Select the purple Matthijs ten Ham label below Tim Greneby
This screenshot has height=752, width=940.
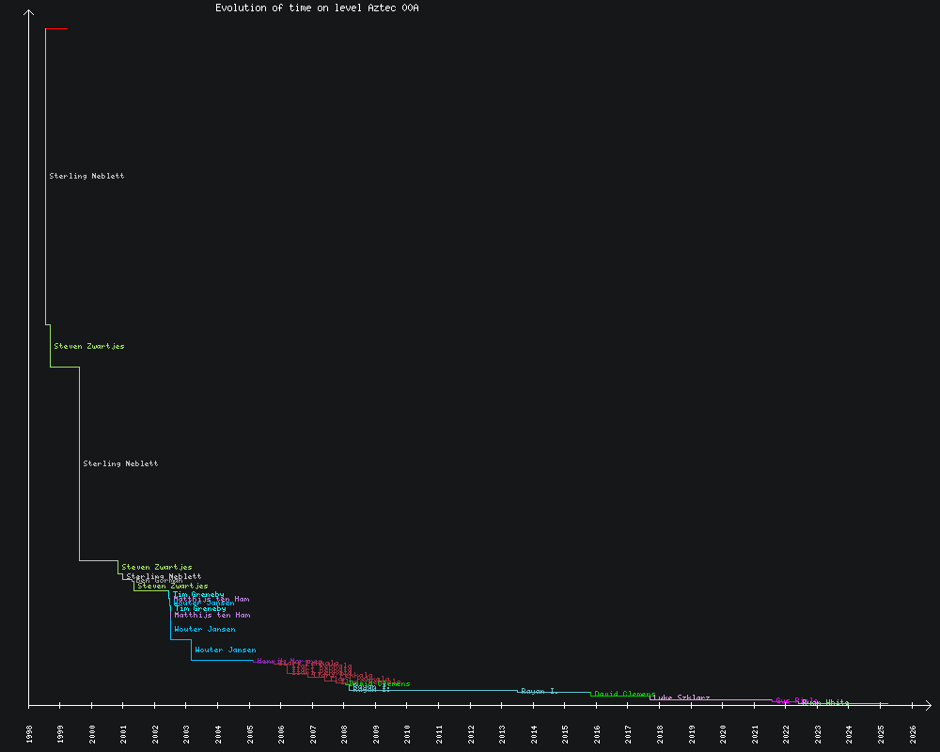pos(211,615)
